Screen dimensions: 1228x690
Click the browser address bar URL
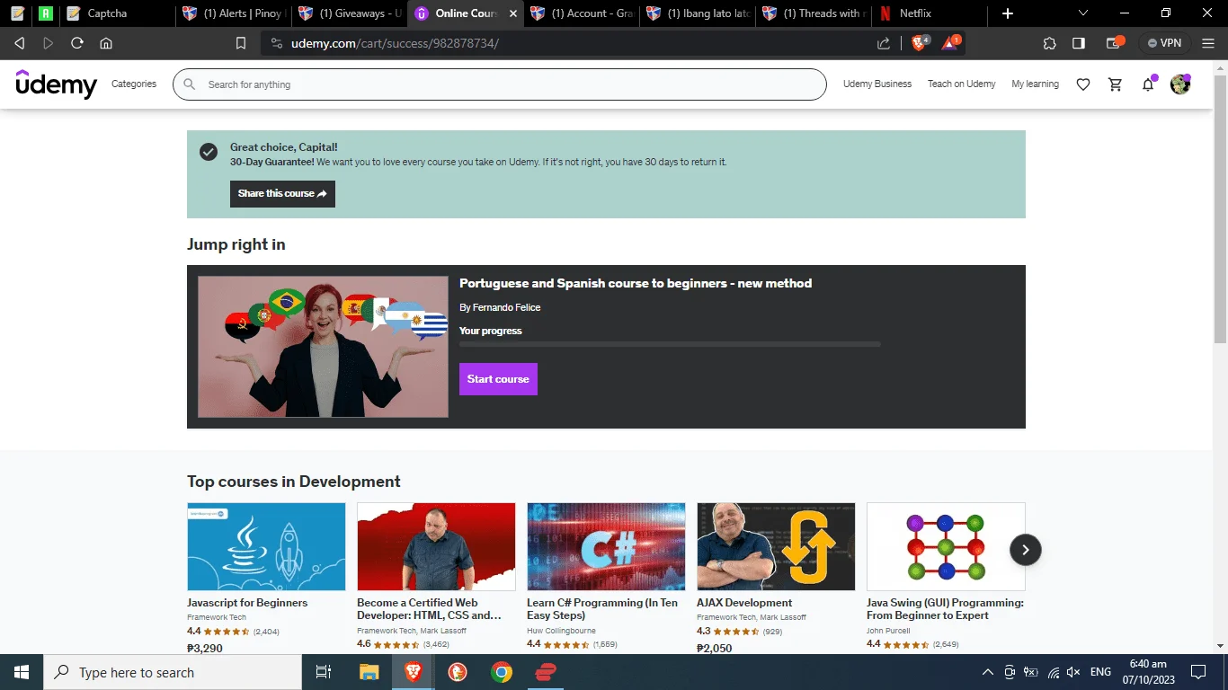tap(395, 43)
